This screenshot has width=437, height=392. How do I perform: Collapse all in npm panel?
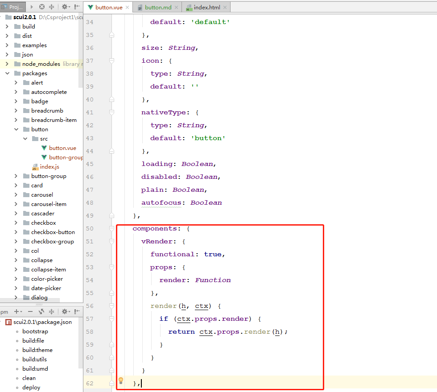pos(52,311)
